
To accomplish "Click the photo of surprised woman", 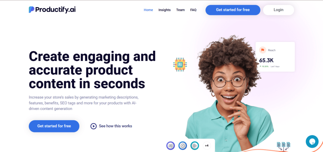I will click(x=229, y=93).
